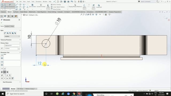Image resolution: width=171 pixels, height=96 pixels.
Task: Select the Line sketch tool
Action: [x=17, y=5]
